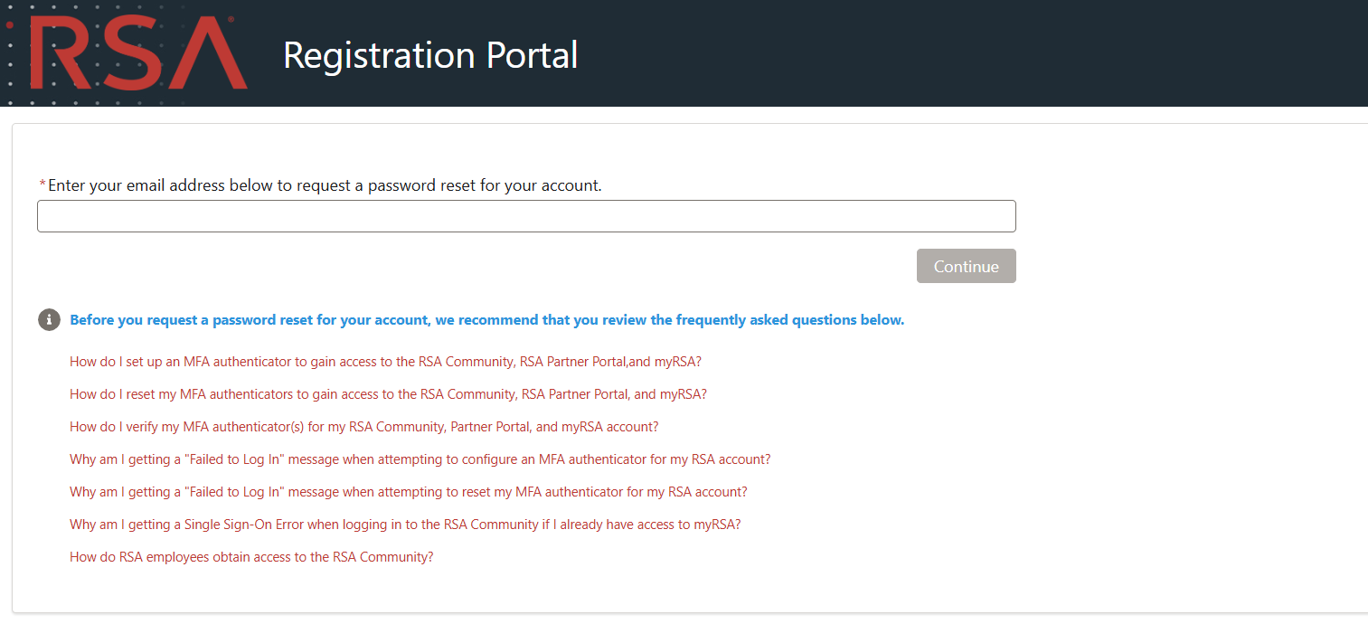The image size is (1368, 643).
Task: Click the gray information circle icon
Action: [x=49, y=320]
